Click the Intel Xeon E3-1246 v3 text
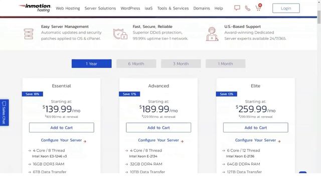This screenshot has width=321, height=180. pyautogui.click(x=49, y=156)
